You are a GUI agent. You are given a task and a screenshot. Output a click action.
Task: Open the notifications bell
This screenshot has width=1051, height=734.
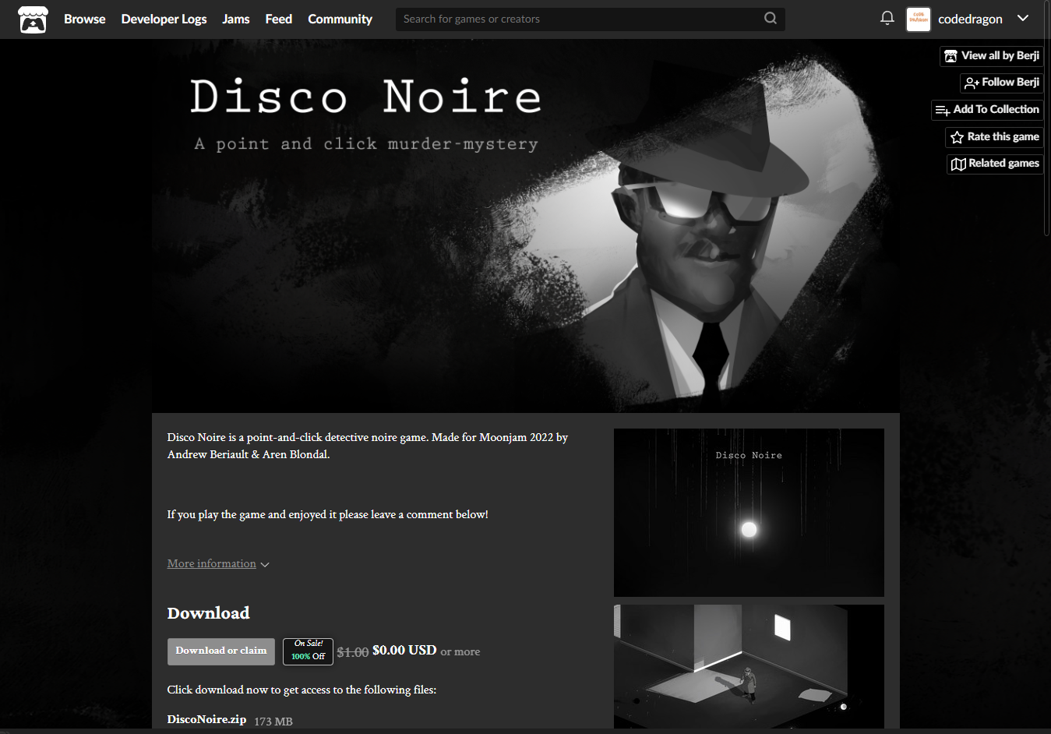click(887, 18)
